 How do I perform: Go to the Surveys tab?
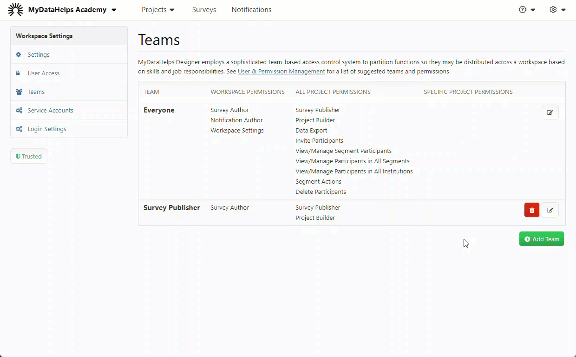tap(204, 10)
